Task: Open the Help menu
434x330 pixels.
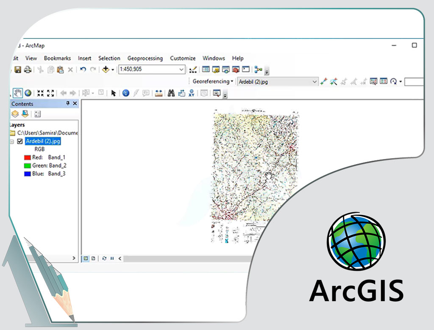Action: pos(238,58)
